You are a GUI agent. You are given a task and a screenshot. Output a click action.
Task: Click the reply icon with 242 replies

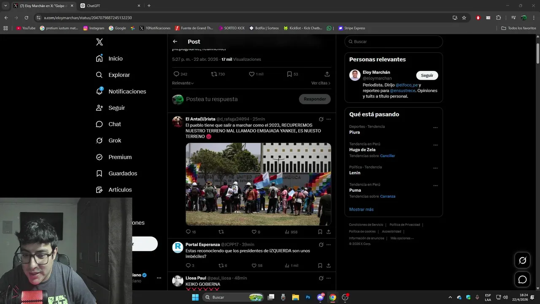tap(176, 74)
